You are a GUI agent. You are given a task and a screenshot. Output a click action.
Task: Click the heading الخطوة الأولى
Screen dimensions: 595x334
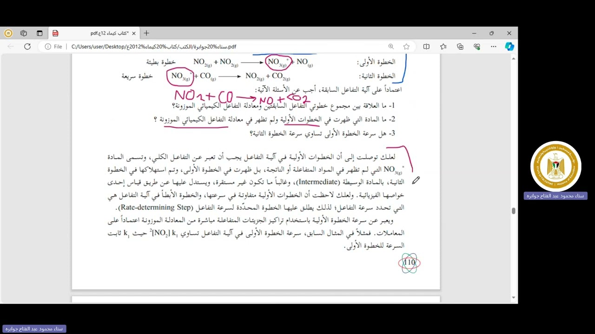tap(376, 62)
